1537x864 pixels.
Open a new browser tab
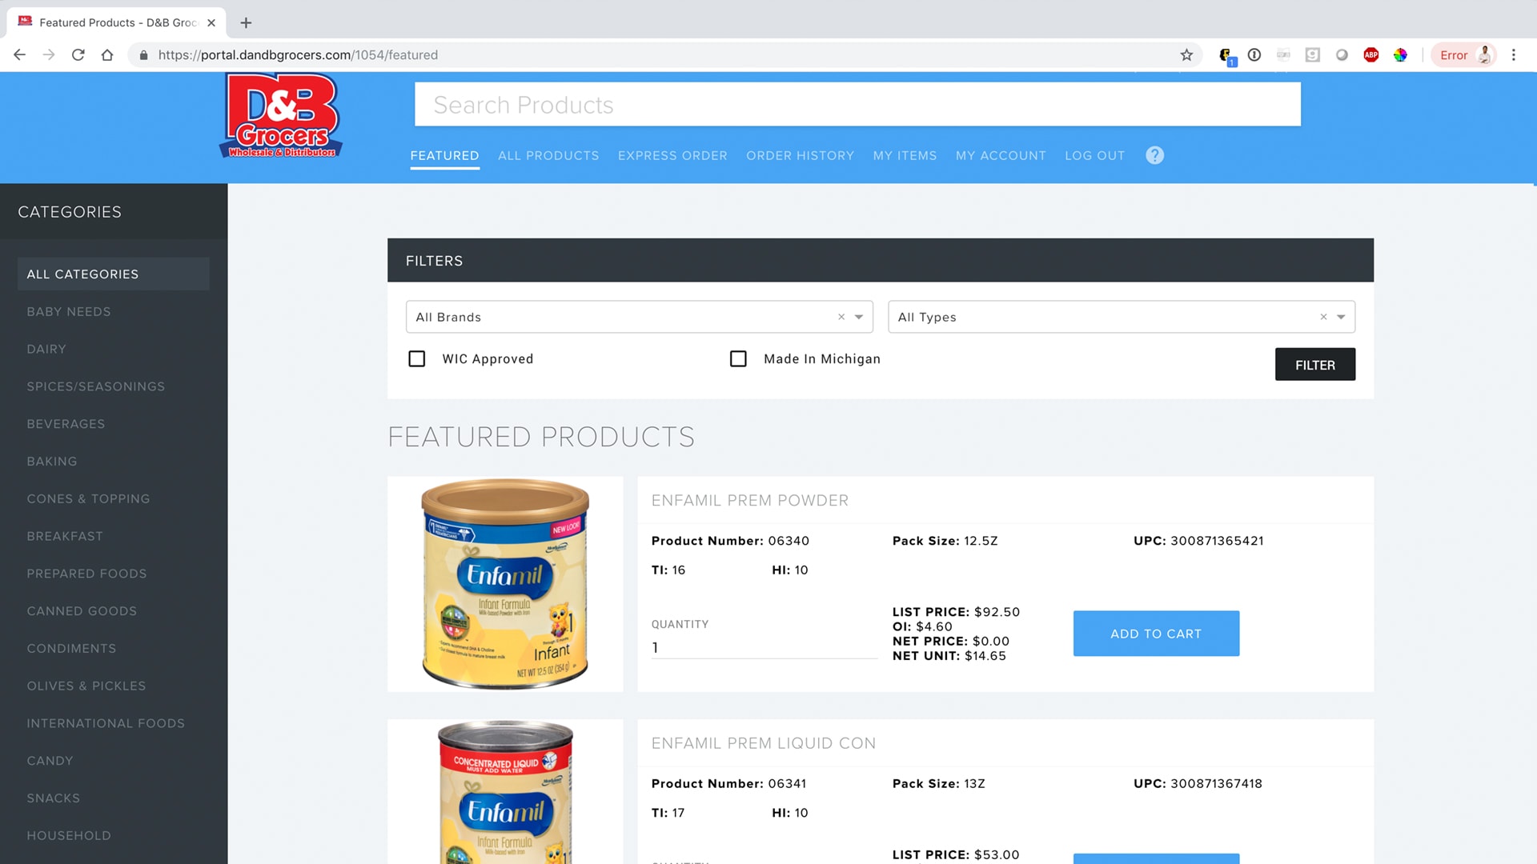[247, 22]
